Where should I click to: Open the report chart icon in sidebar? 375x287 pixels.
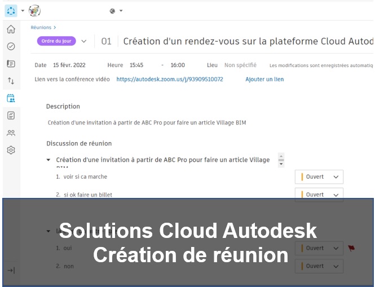click(11, 116)
